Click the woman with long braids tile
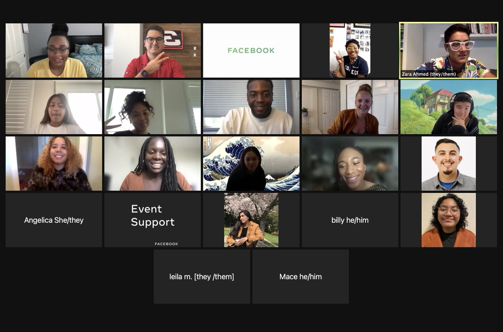 tap(153, 163)
